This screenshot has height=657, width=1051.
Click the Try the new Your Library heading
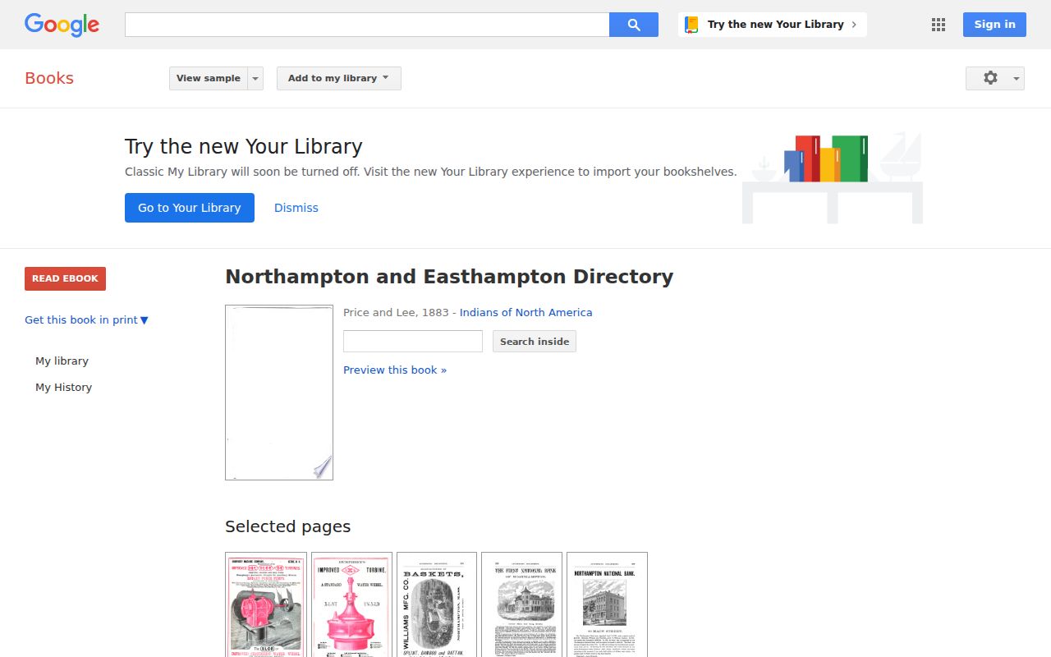point(243,147)
